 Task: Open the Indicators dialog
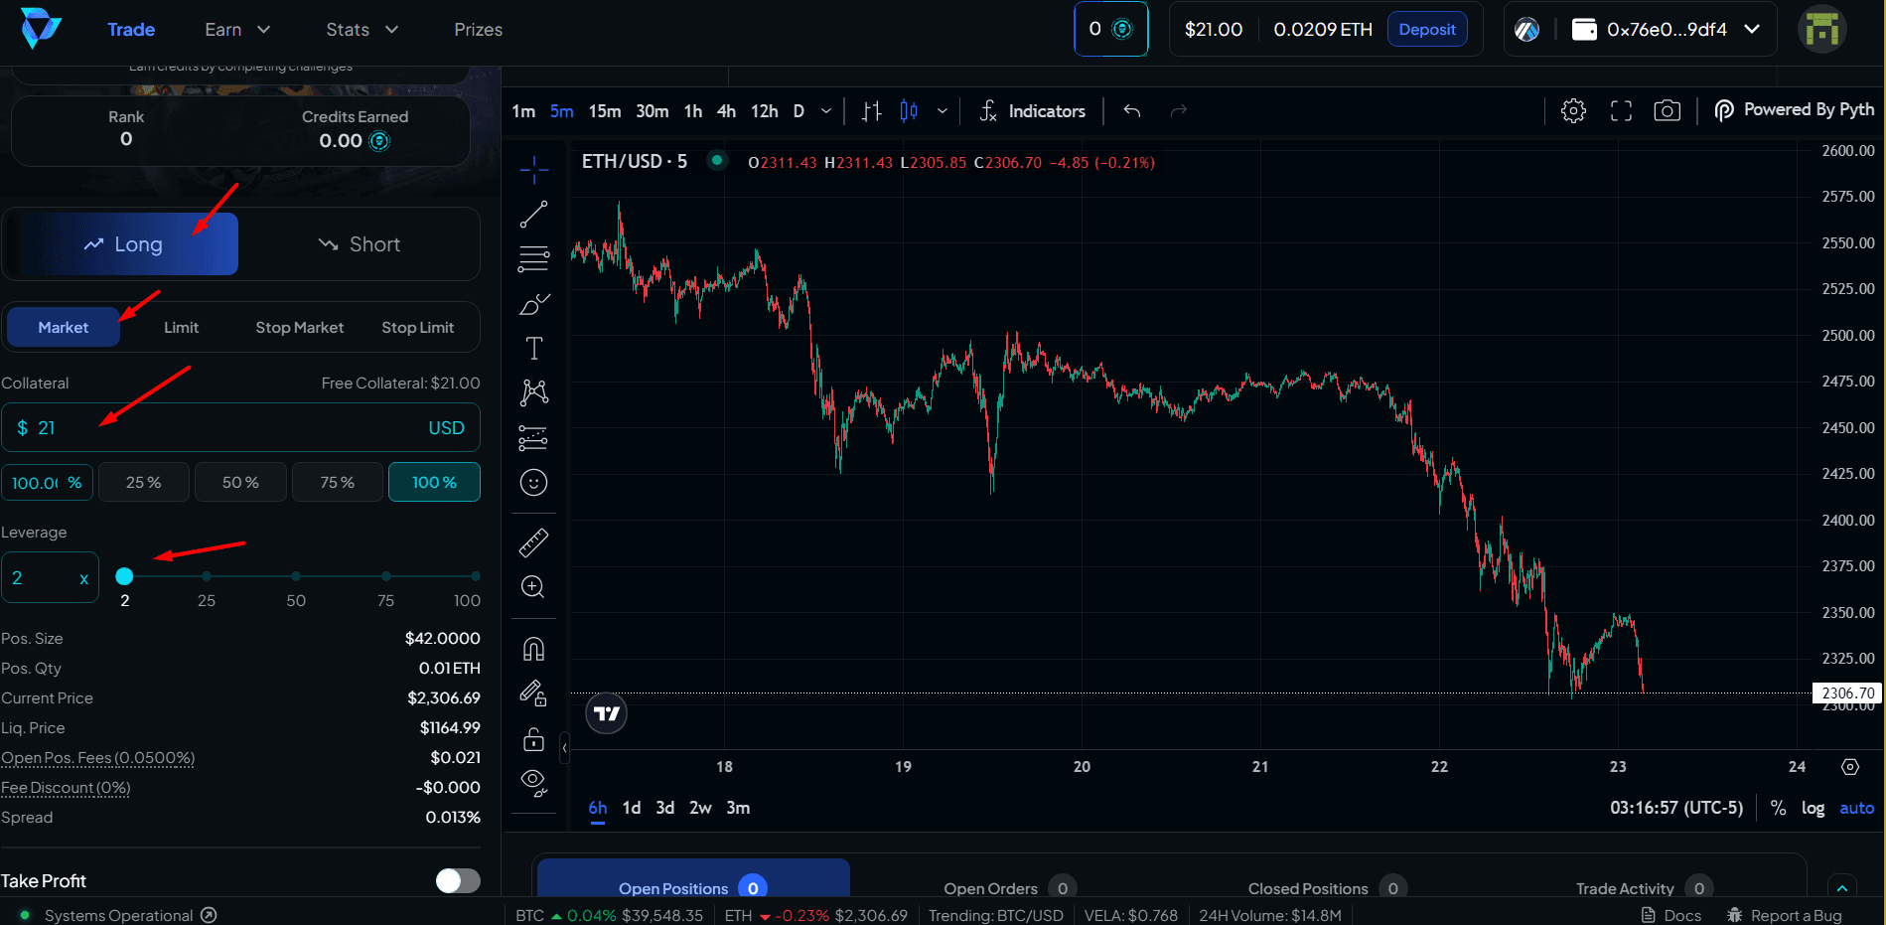[1032, 111]
